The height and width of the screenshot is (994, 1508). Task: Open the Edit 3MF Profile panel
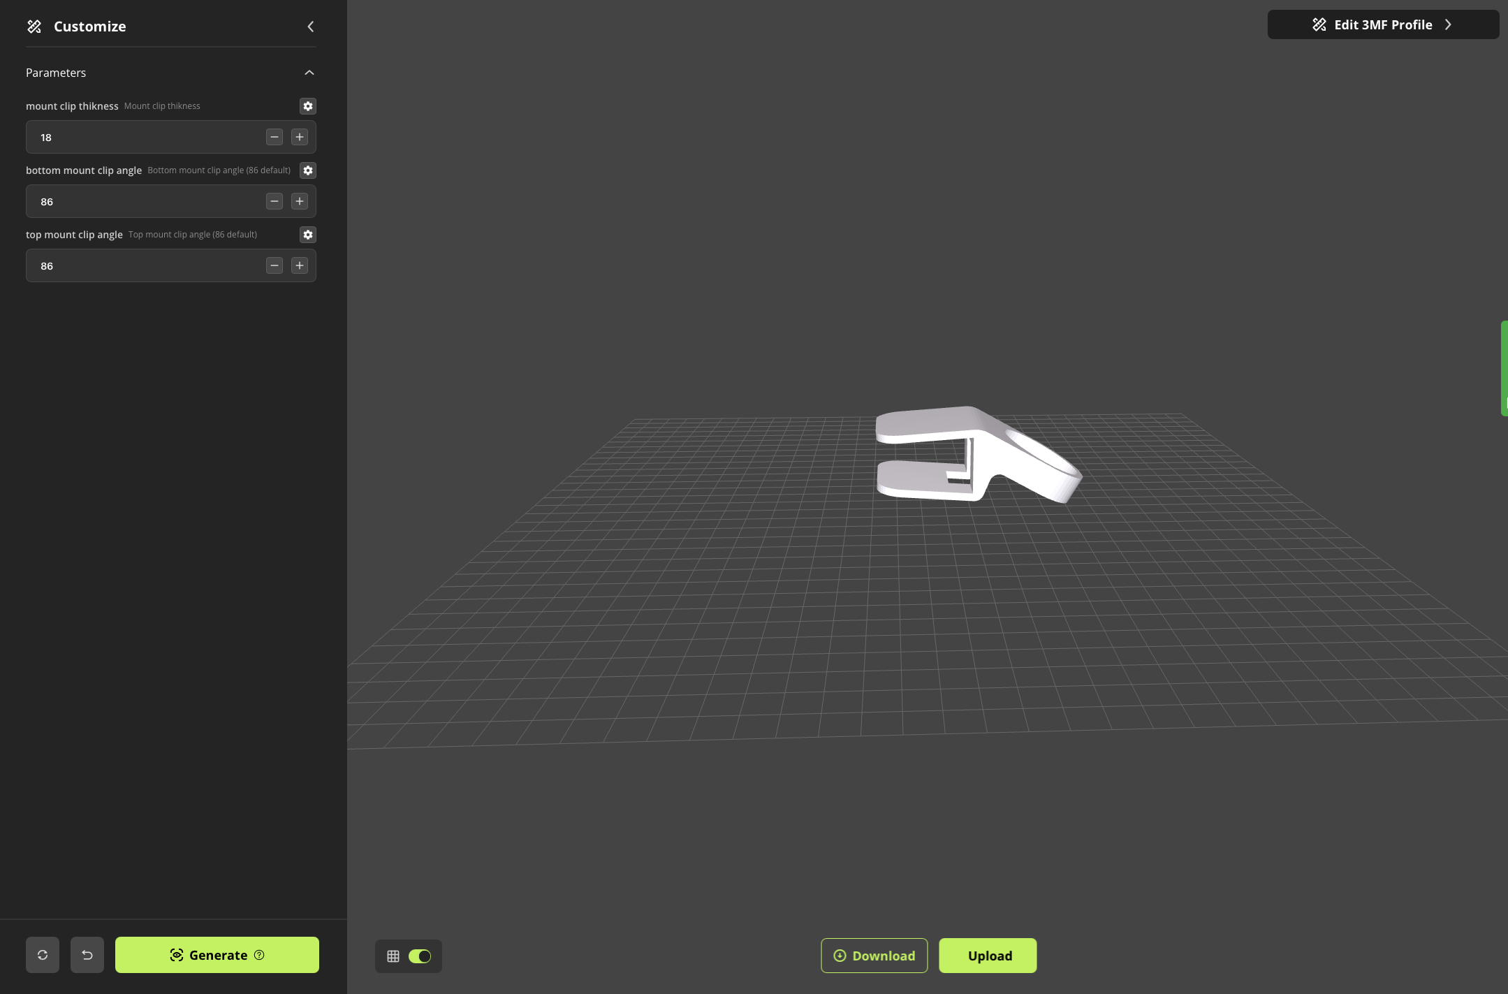point(1383,24)
